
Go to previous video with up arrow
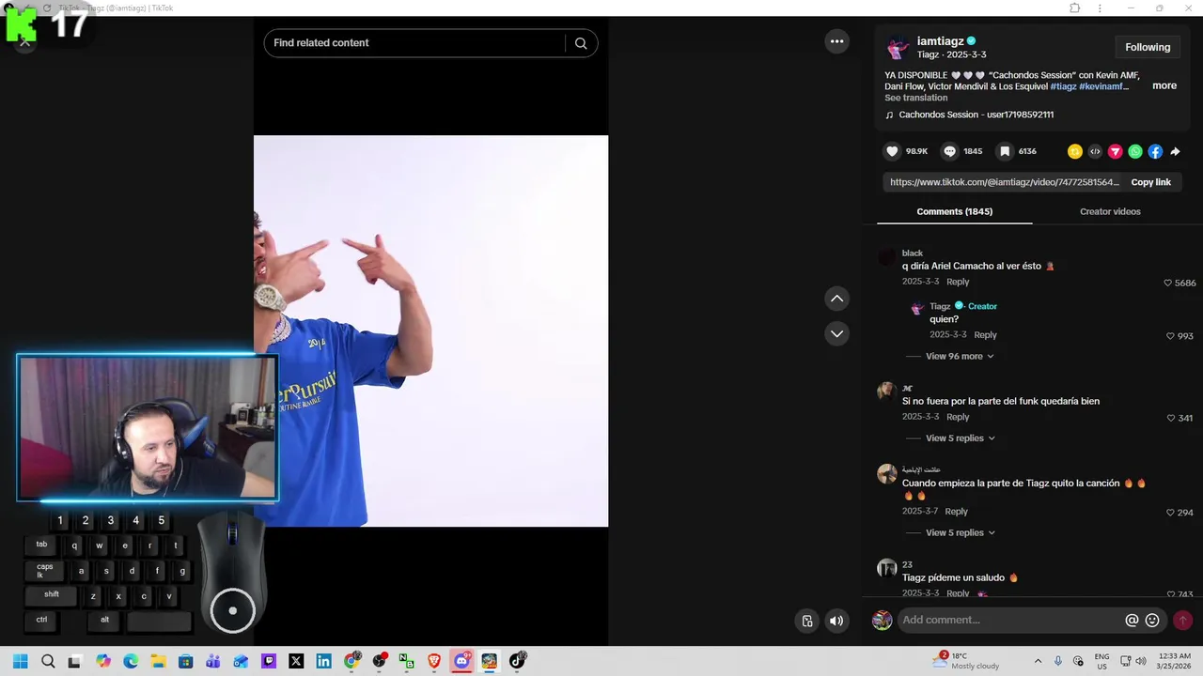pos(836,299)
